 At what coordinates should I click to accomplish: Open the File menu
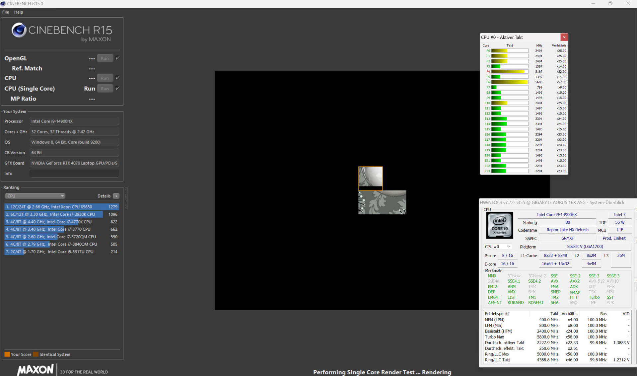pos(6,12)
